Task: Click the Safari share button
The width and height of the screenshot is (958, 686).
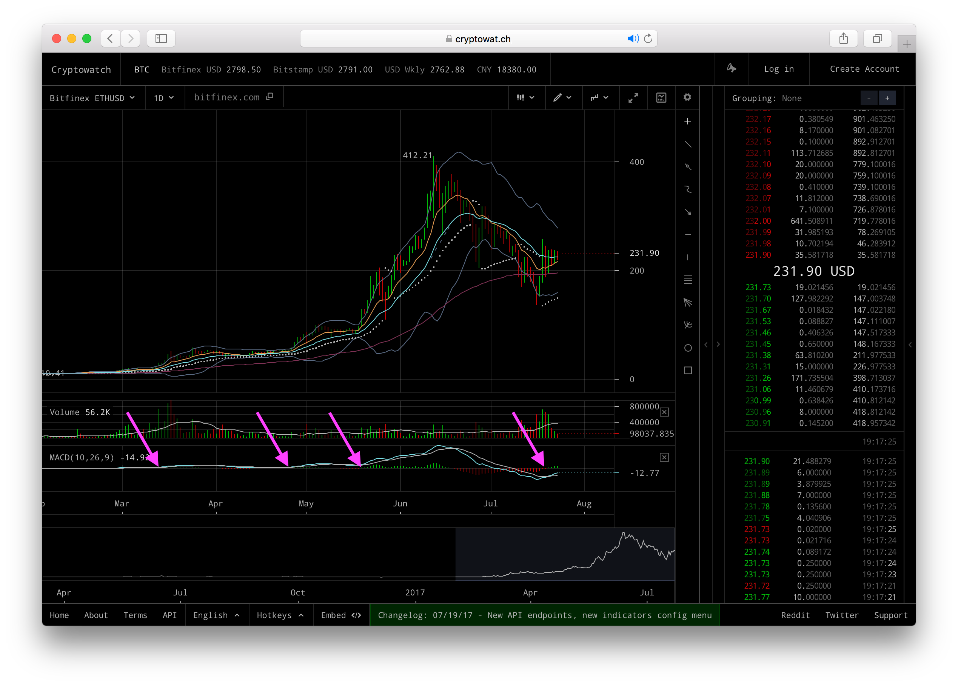Action: point(843,38)
